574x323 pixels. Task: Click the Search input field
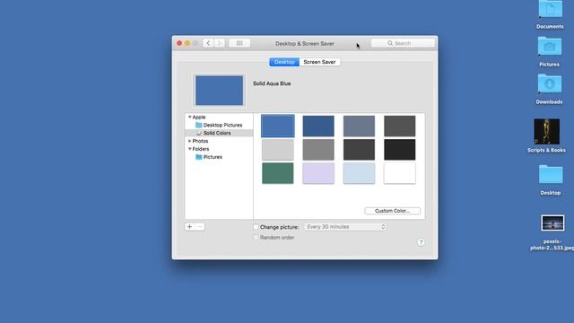click(403, 43)
